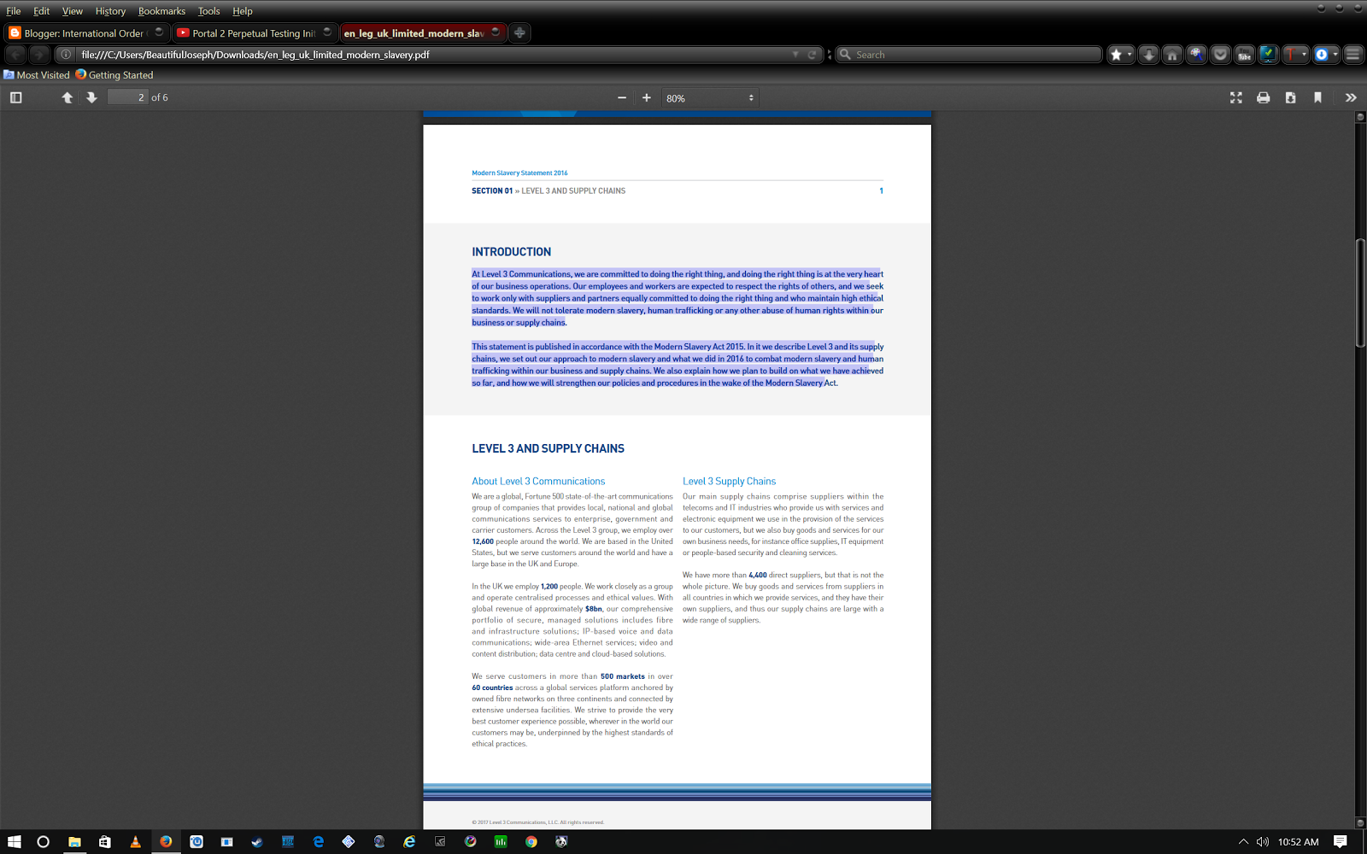The image size is (1367, 854).
Task: Switch to Portal 2 Perpetual Testing tab
Action: [254, 33]
